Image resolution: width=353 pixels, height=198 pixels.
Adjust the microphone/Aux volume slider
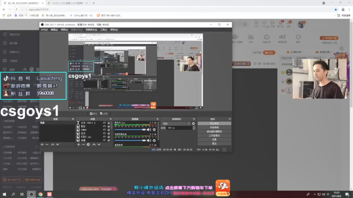[130, 129]
